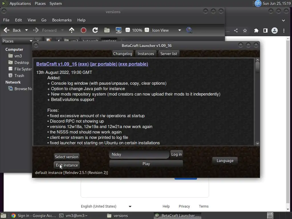
Task: Open File menu in versions window
Action: [x=6, y=20]
